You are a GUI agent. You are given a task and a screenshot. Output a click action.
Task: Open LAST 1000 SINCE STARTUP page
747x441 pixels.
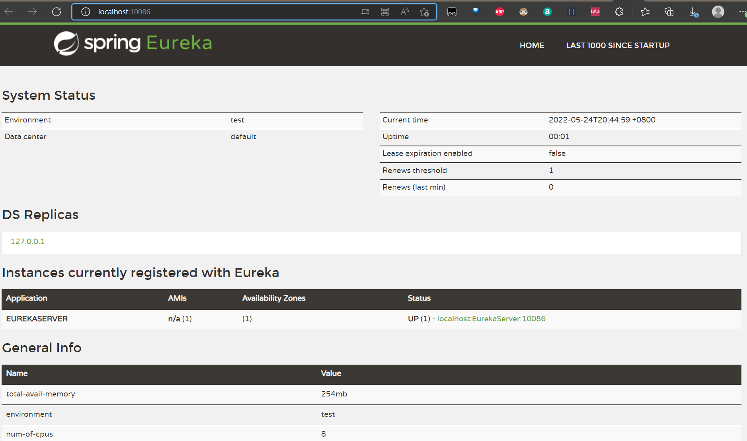click(x=618, y=45)
